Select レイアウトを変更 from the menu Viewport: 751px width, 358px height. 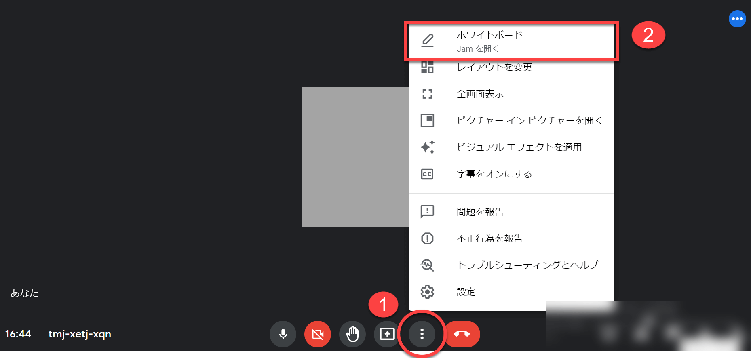pyautogui.click(x=494, y=67)
